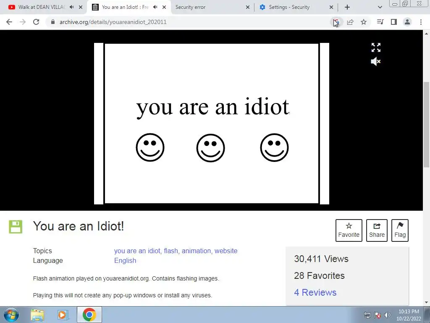Click the archive.org URL address bar
430x323 pixels.
(113, 22)
